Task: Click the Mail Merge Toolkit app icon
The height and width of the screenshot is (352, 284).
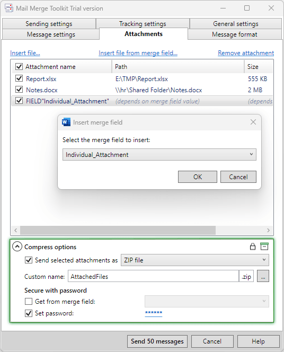Action: point(9,8)
